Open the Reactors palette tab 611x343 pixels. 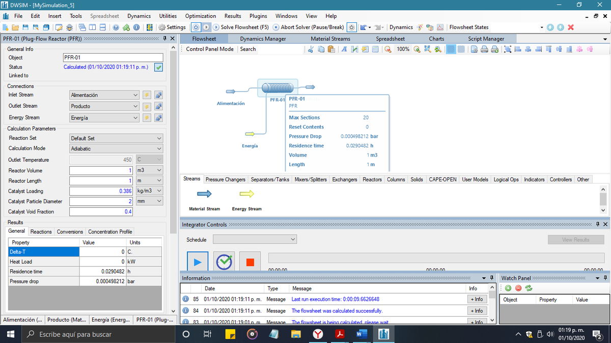pyautogui.click(x=372, y=179)
